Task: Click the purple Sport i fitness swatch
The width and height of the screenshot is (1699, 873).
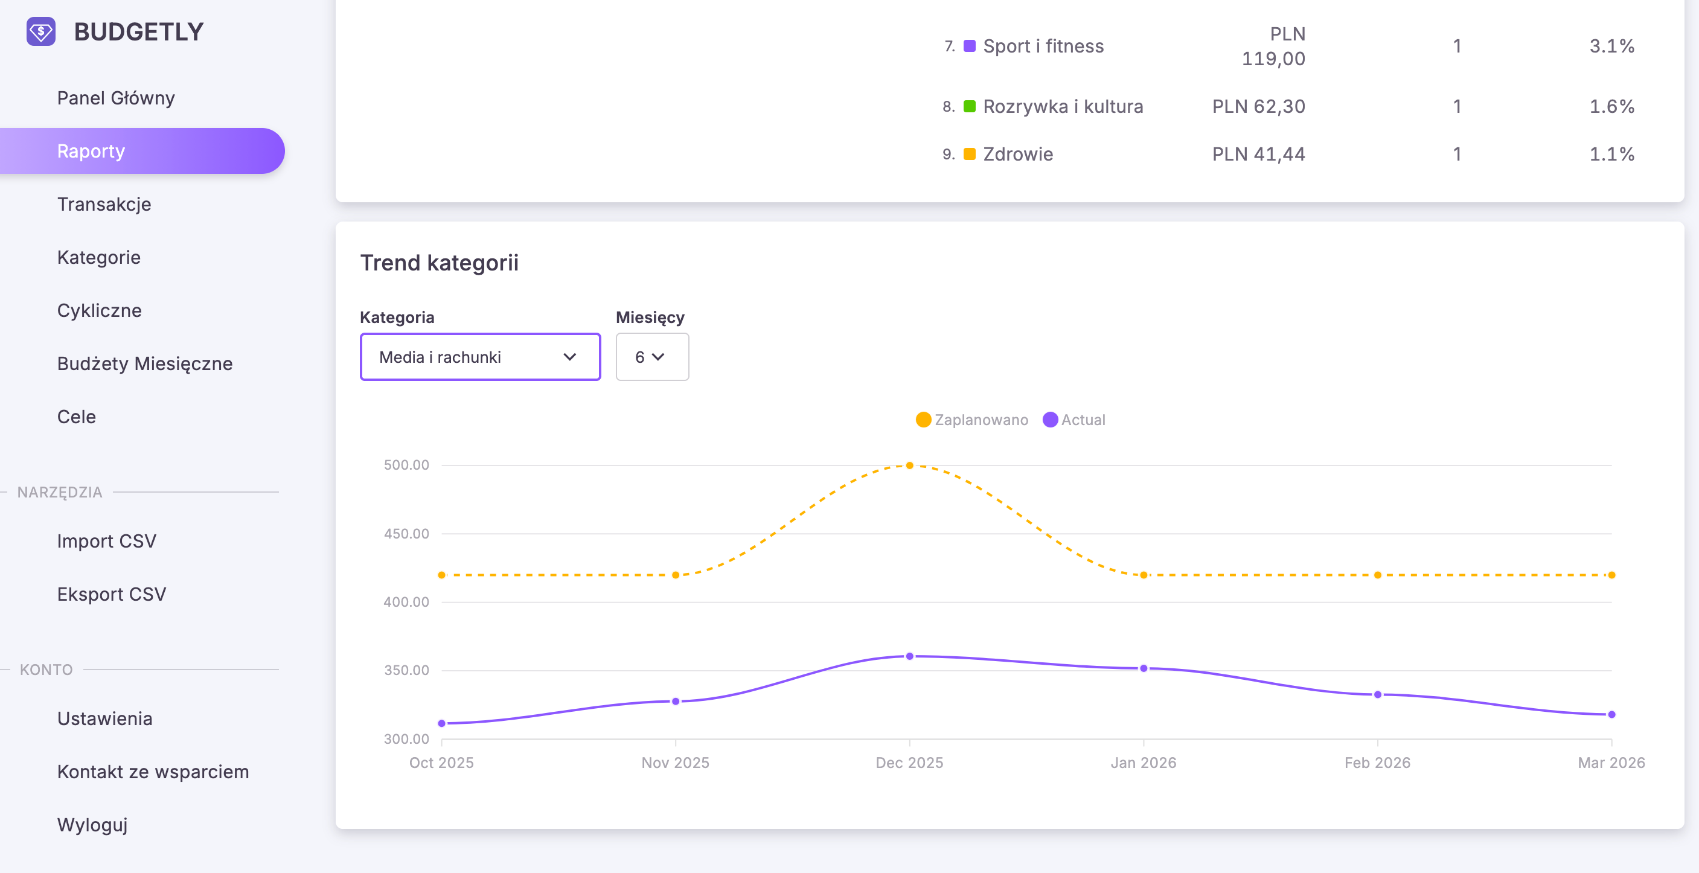Action: 970,46
